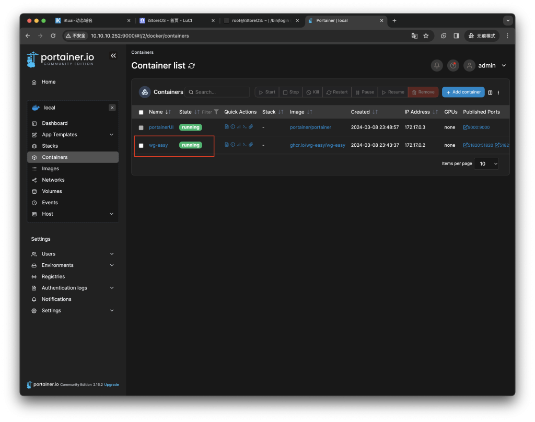The image size is (535, 422).
Task: Open the 9000:9000 published port link
Action: click(476, 127)
